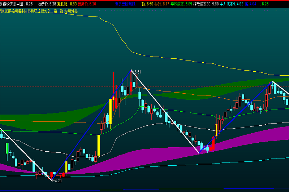Click the 4.20 low price marker
The image size is (289, 192).
click(58, 181)
